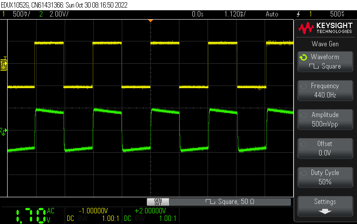Select the Duty Cycle 50% softkey
Viewport: 357px width, 224px height.
324,177
